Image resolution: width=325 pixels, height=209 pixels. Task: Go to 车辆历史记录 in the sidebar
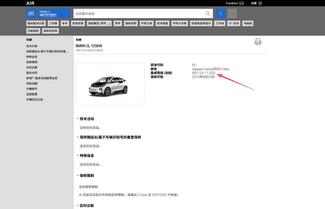coord(34,100)
